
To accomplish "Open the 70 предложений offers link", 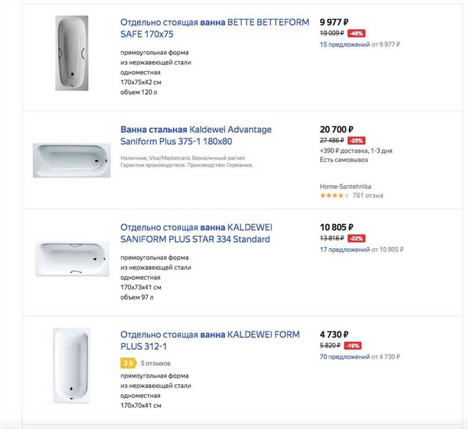I will 344,357.
